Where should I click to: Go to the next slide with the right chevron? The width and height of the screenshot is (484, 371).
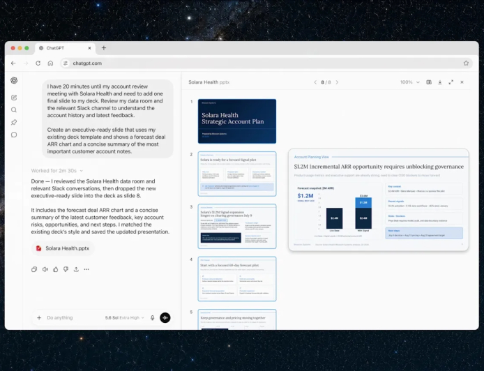(337, 82)
